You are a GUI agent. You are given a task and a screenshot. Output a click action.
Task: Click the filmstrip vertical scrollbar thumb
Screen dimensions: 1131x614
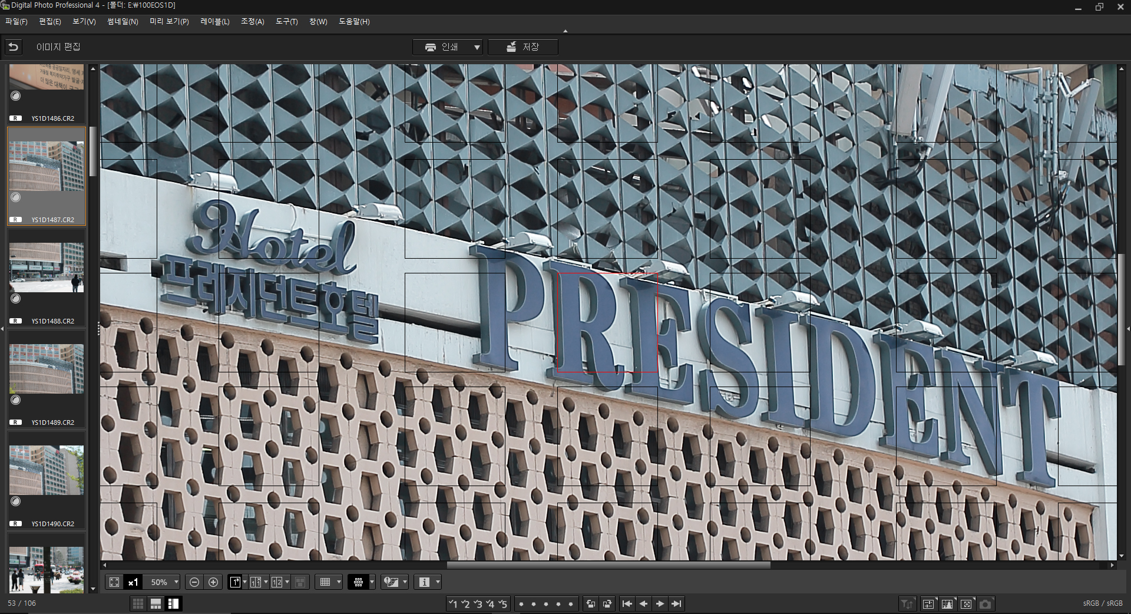(92, 151)
